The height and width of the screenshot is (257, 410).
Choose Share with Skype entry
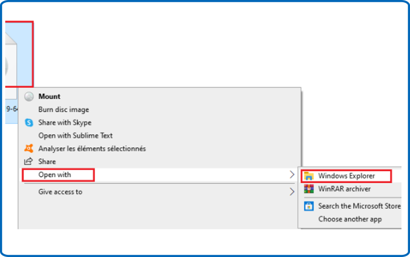[x=65, y=123]
